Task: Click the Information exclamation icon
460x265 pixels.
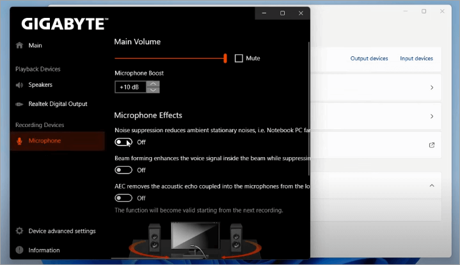Action: [19, 250]
